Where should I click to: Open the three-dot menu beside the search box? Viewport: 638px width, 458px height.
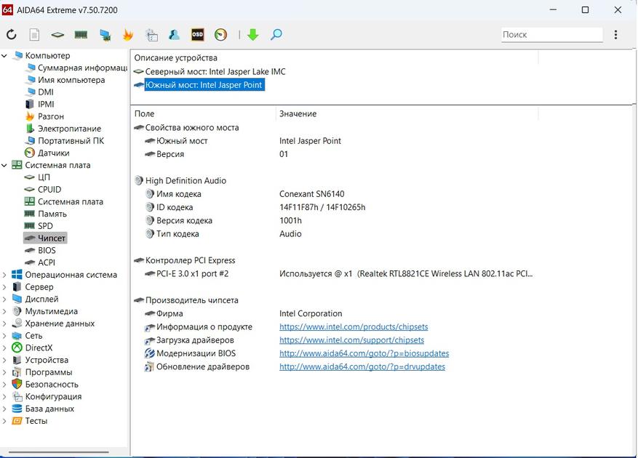click(x=616, y=35)
